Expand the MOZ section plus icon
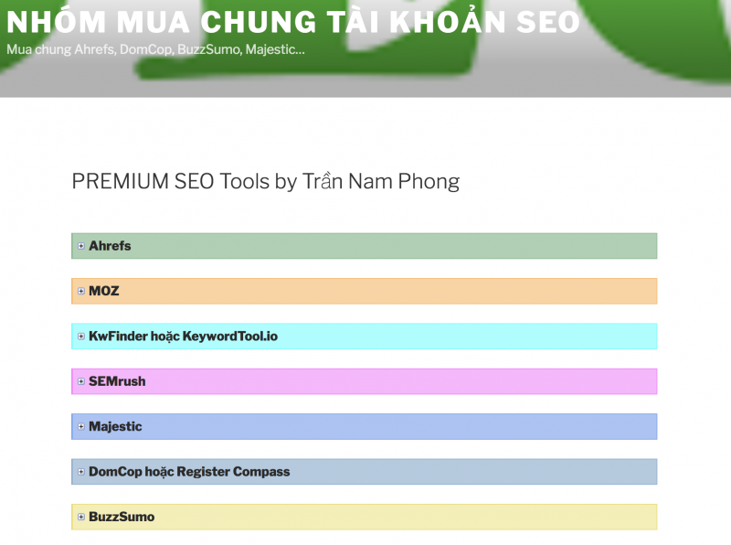This screenshot has width=731, height=545. 81,291
